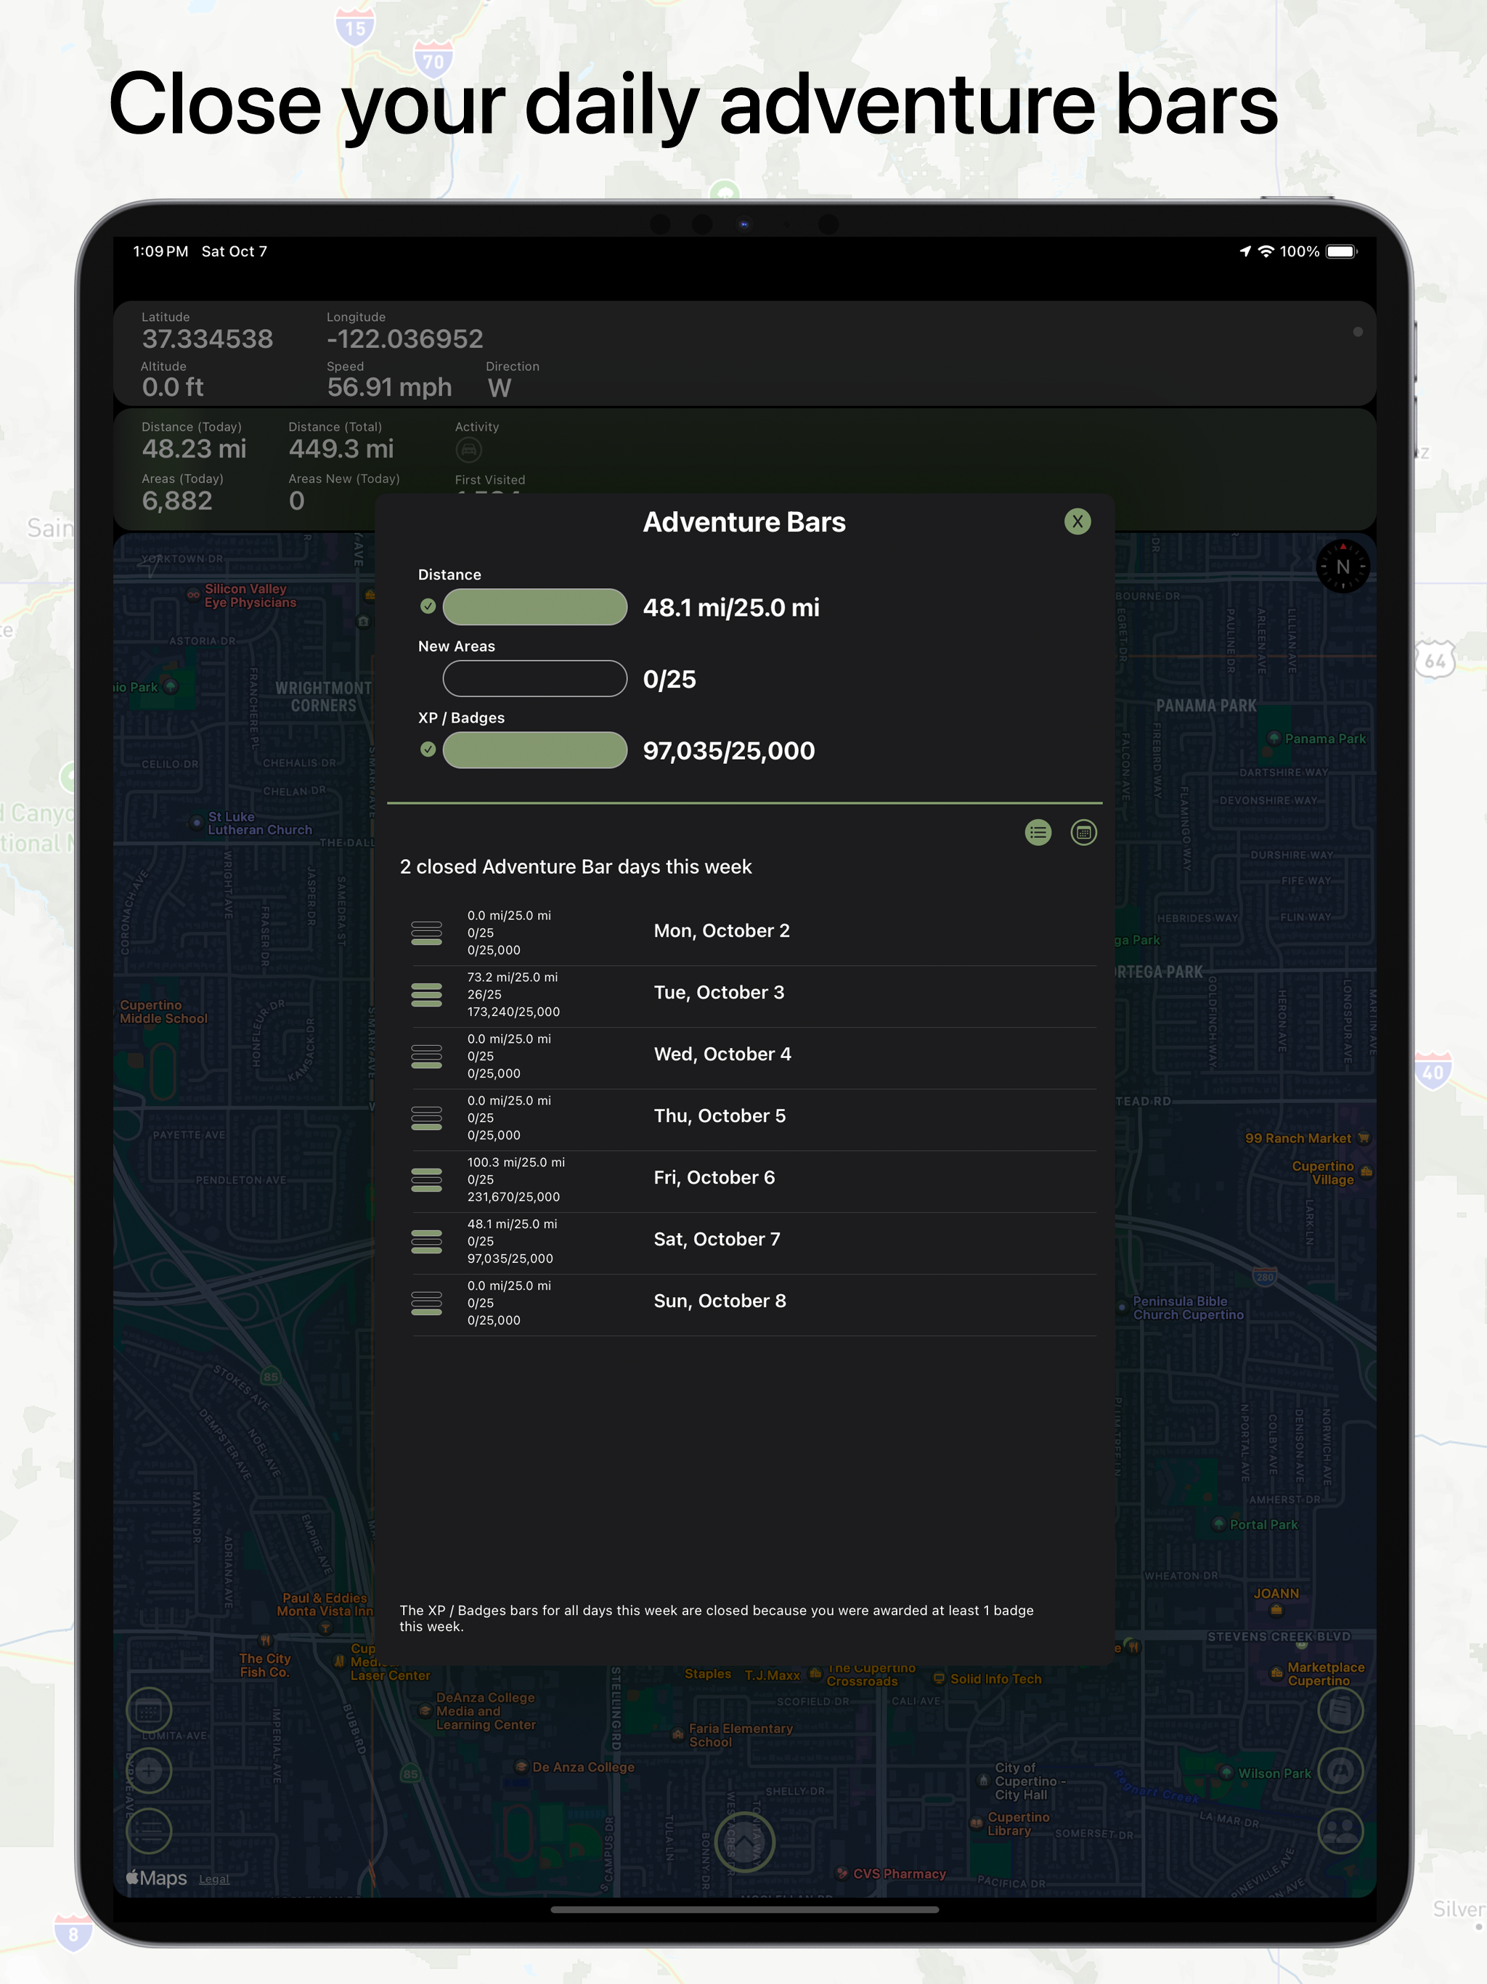This screenshot has width=1487, height=1984.
Task: Tap the Solid Info Tech map marker
Action: pyautogui.click(x=939, y=1678)
